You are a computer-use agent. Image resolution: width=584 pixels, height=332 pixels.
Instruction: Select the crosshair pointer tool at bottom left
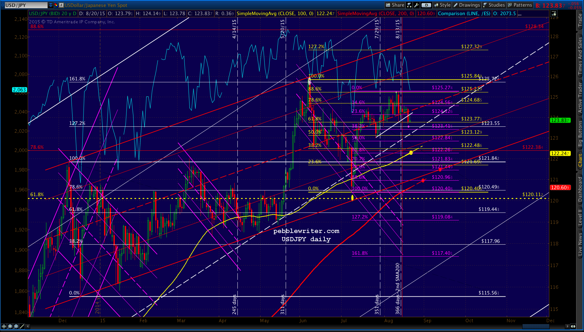point(4,326)
